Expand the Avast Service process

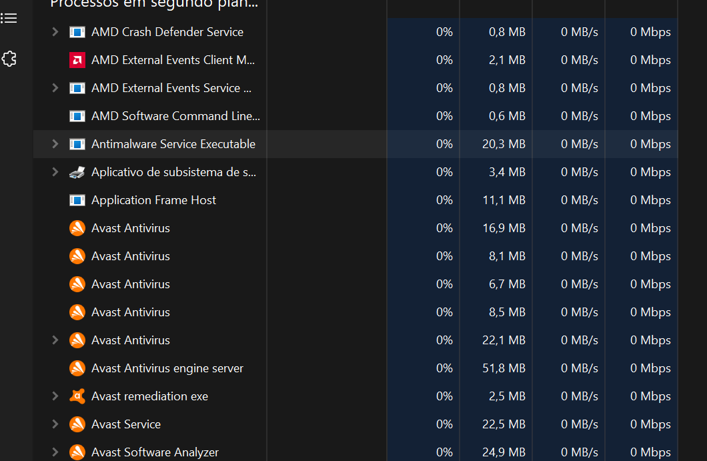55,424
